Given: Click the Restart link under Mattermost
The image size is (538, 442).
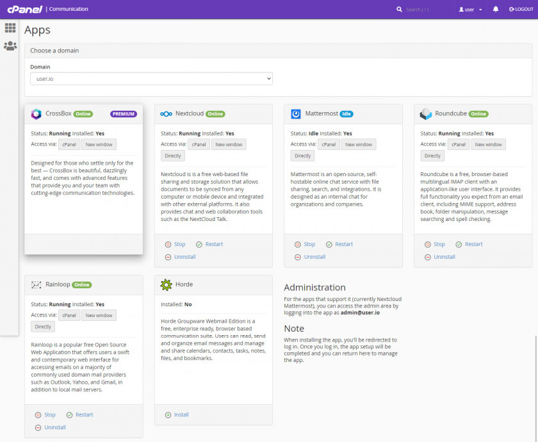Looking at the screenshot, I should click(344, 244).
